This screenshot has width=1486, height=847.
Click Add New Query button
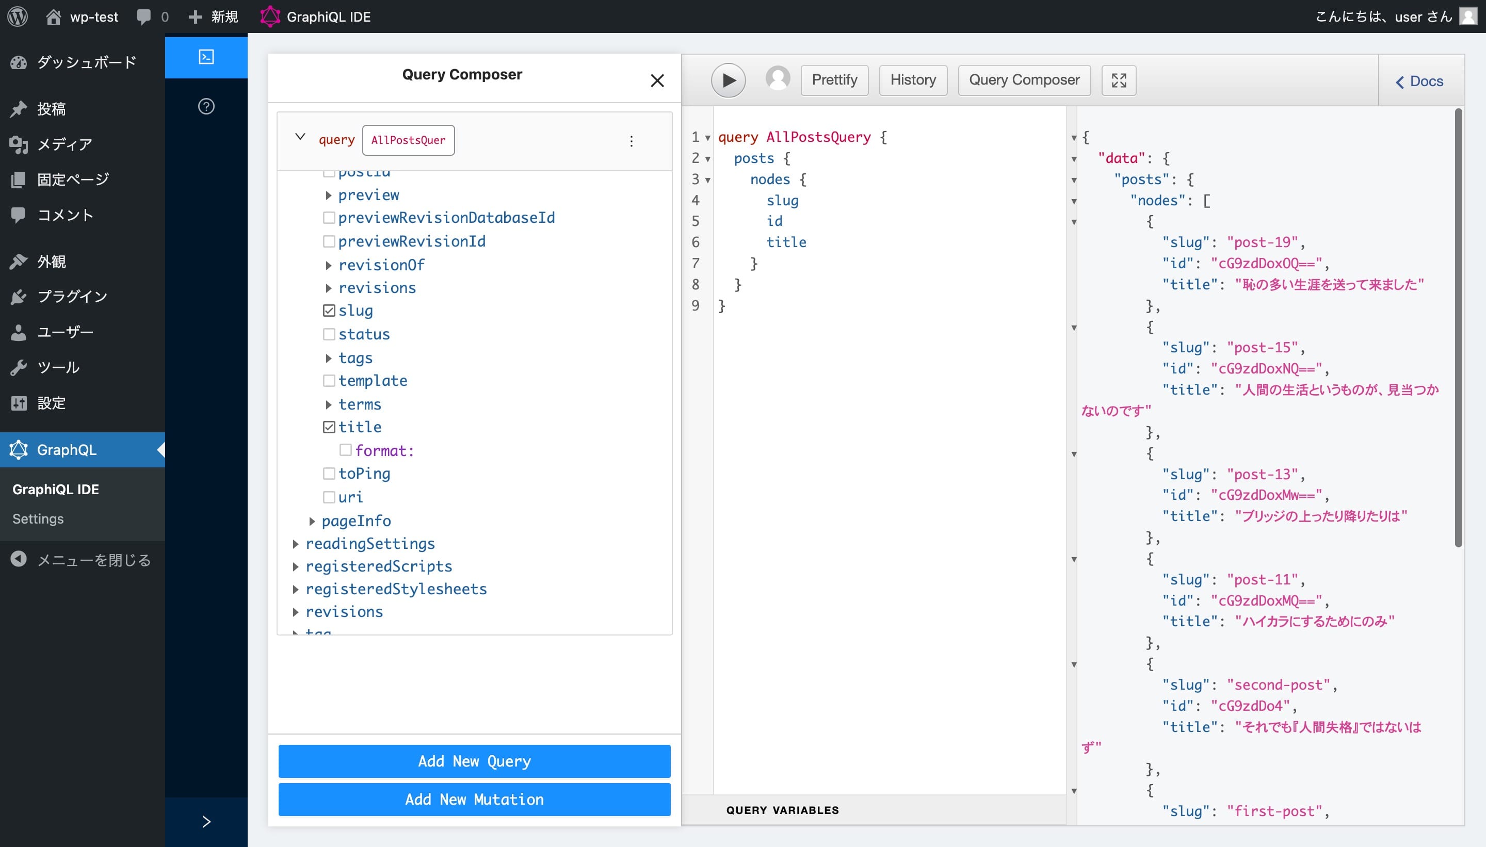pyautogui.click(x=474, y=760)
